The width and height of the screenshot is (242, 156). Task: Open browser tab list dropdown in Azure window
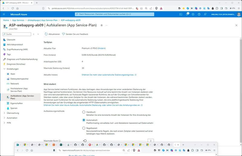pyautogui.click(x=220, y=3)
